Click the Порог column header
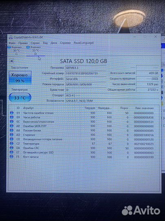The image size is (165, 221). pos(124,108)
